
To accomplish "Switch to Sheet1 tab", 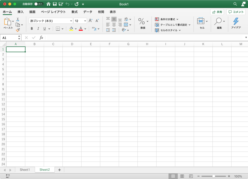I will (25, 170).
